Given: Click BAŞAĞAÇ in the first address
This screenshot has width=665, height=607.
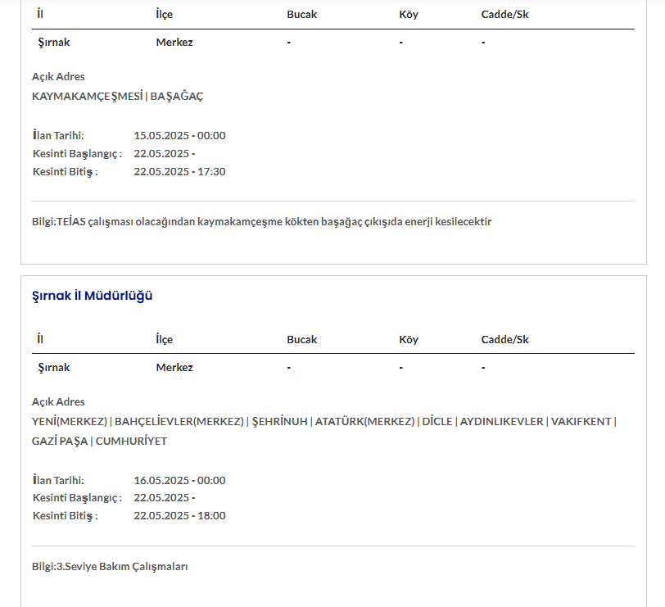Looking at the screenshot, I should pos(177,96).
